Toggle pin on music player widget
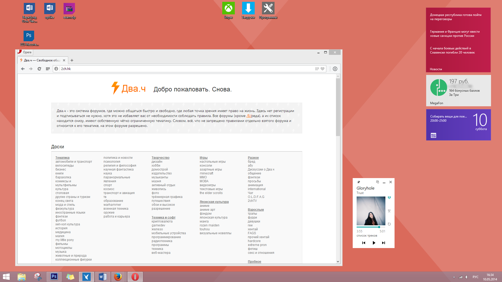 359,182
